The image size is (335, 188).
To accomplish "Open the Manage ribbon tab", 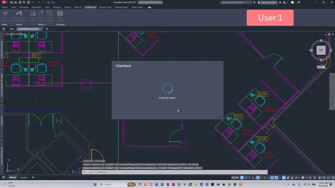I will (x=56, y=7).
